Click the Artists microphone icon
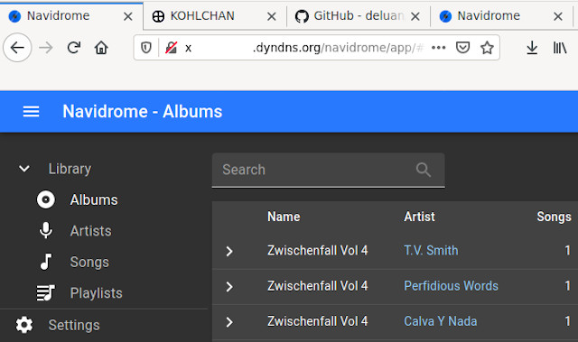This screenshot has width=578, height=342. (46, 231)
